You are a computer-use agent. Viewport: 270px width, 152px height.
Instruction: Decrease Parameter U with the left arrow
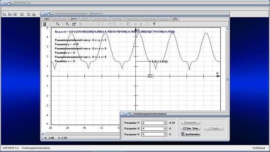(143, 128)
